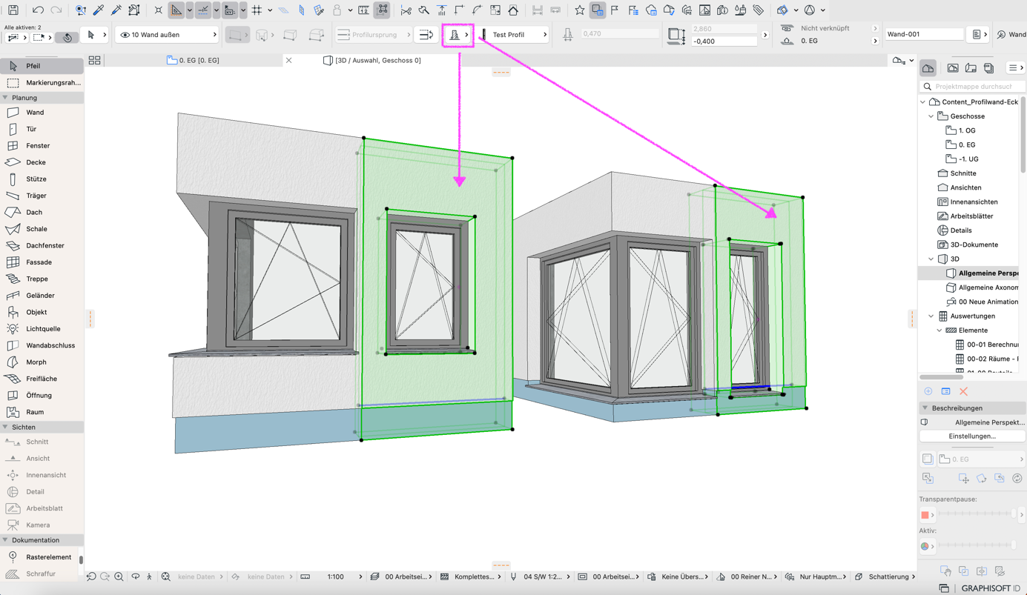Open the GRAPHISOFT ID link
The image size is (1027, 595).
click(x=991, y=588)
